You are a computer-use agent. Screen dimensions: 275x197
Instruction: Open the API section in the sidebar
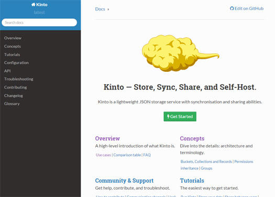click(7, 71)
